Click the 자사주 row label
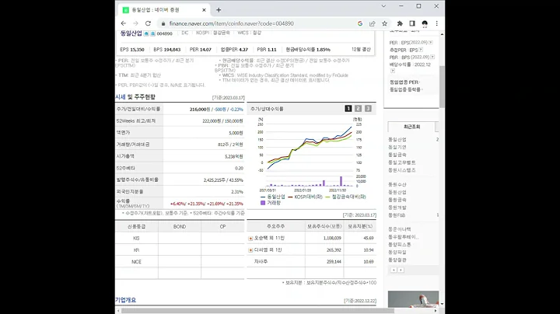The height and width of the screenshot is (314, 560). click(x=261, y=262)
